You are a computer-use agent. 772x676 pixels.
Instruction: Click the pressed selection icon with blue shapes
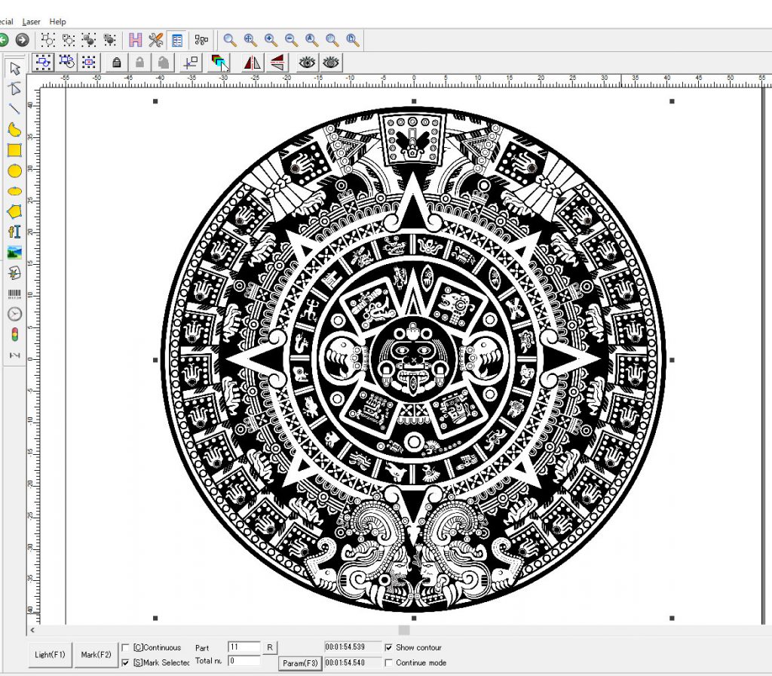click(43, 63)
